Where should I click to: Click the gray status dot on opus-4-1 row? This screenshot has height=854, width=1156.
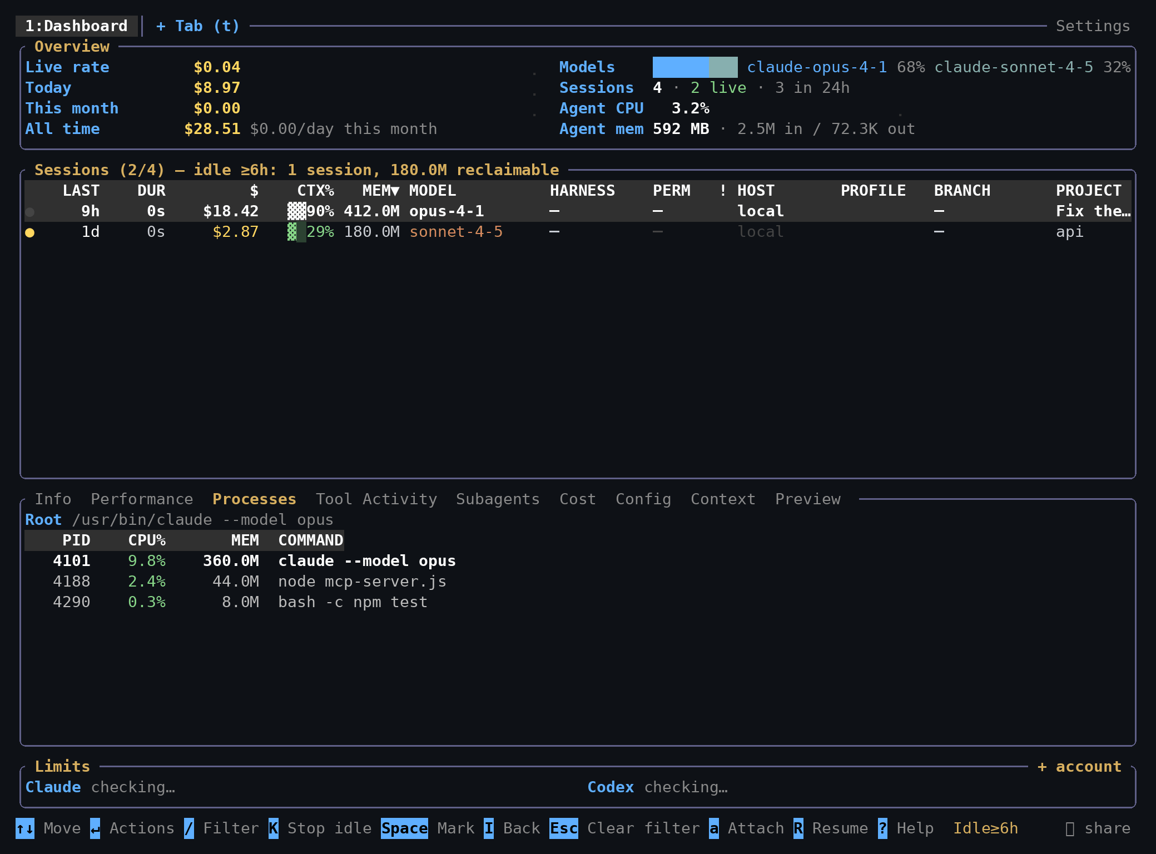click(30, 212)
